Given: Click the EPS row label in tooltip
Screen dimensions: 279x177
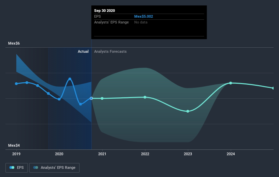Looking at the screenshot, I should pyautogui.click(x=97, y=16).
